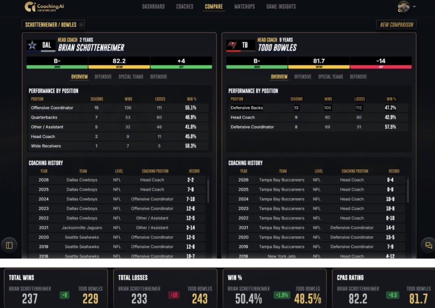
Task: Click Todd Bowles' -14 diff bar
Action: 381,63
